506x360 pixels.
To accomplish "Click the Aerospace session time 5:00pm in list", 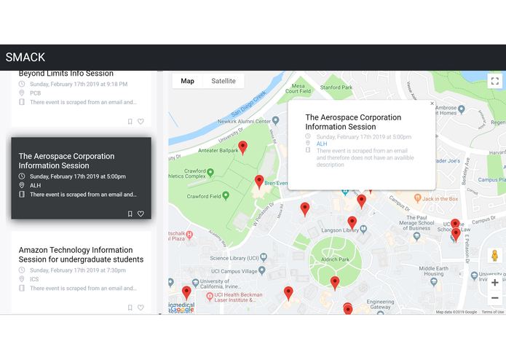I will [x=78, y=176].
